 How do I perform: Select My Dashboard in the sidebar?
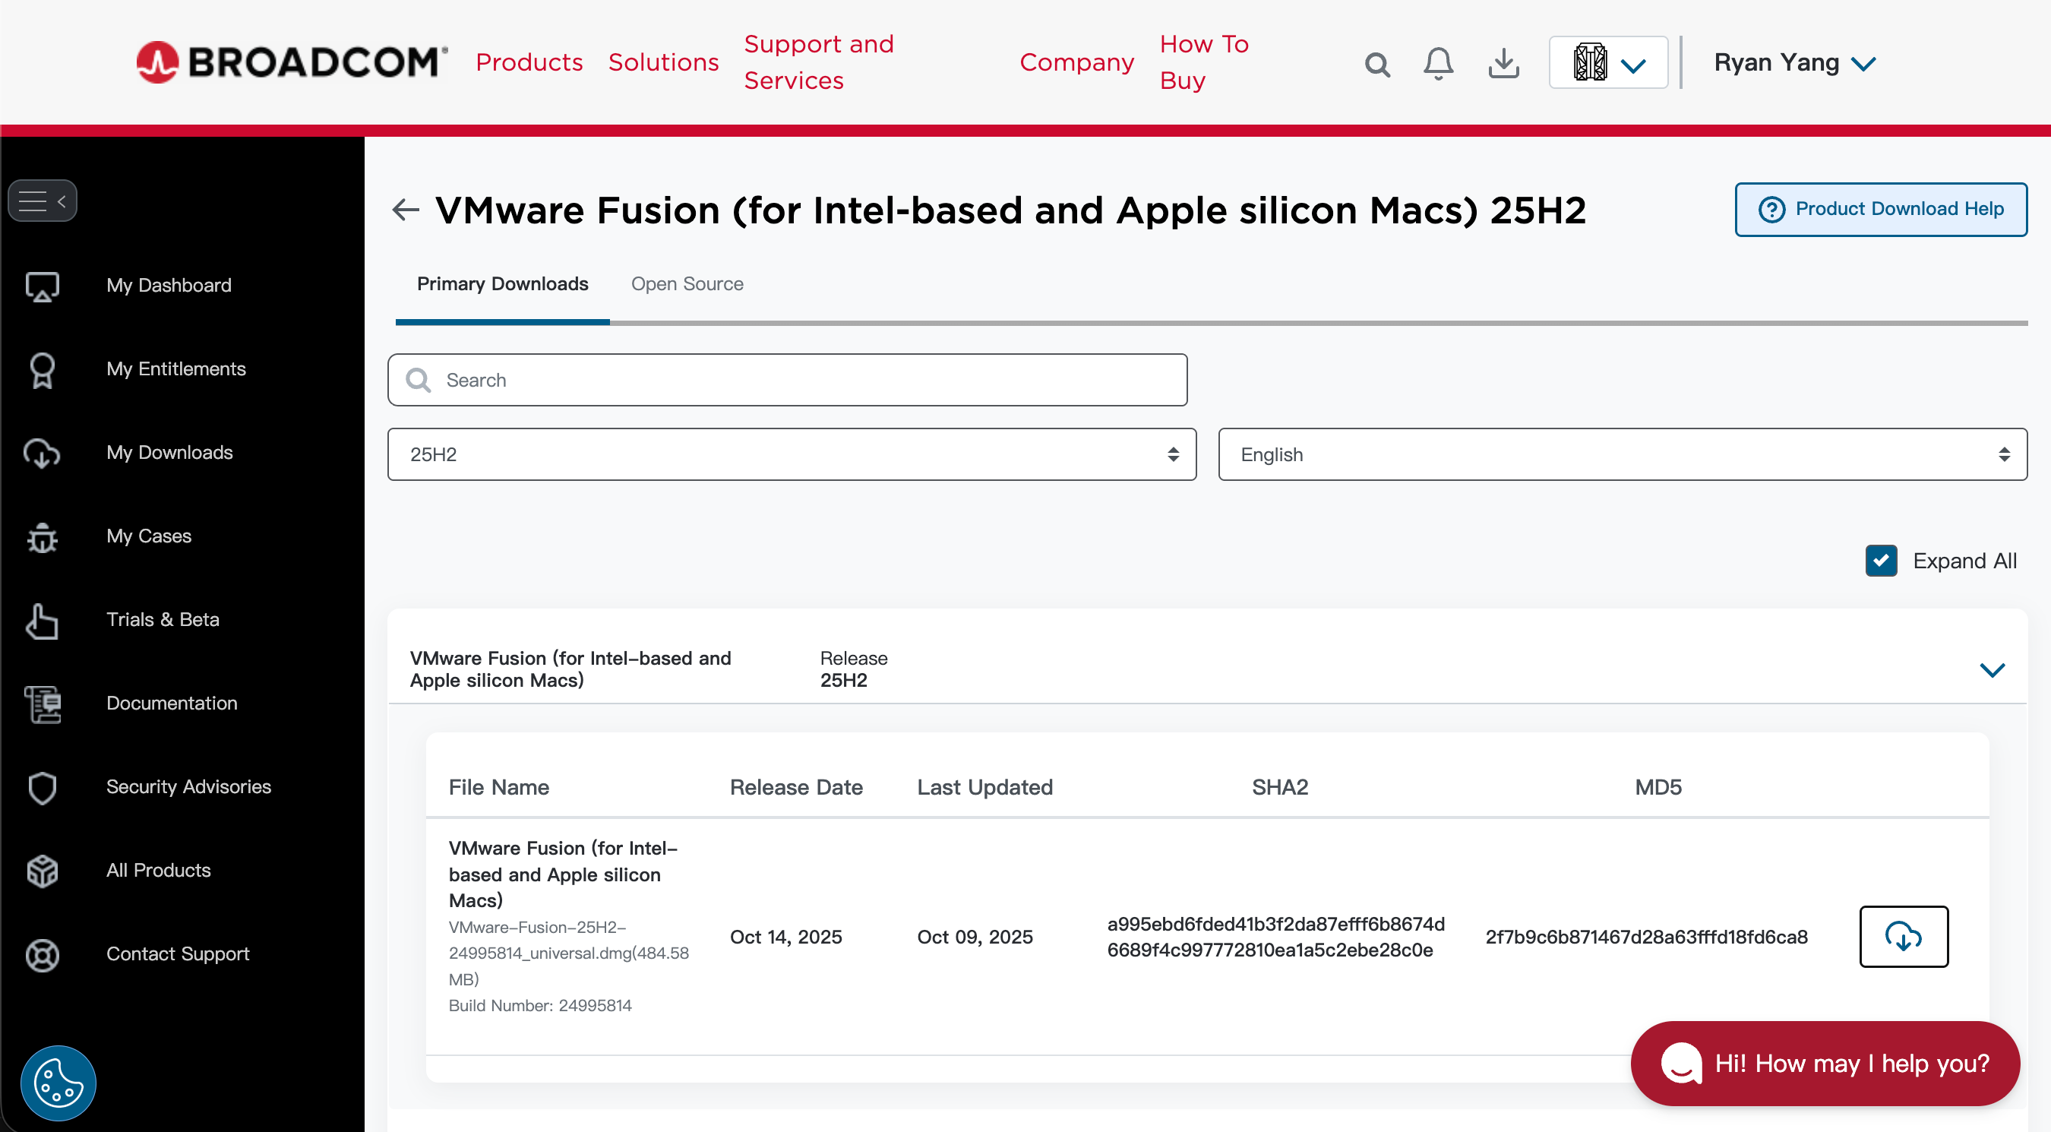point(168,285)
